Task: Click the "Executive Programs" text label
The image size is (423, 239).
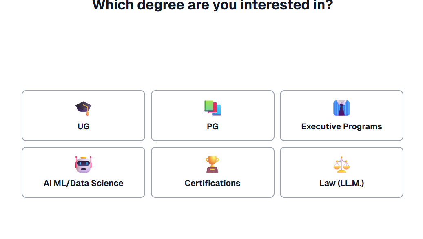Action: click(341, 127)
